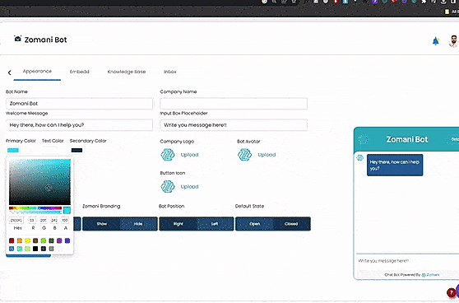Screen dimensions: 459x303
Task: Click the alpha transparency slider
Action: (35, 212)
